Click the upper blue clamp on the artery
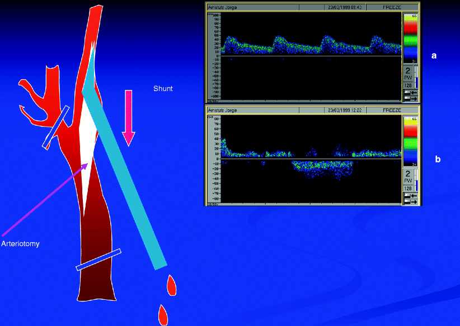460x326 pixels. click(x=56, y=127)
